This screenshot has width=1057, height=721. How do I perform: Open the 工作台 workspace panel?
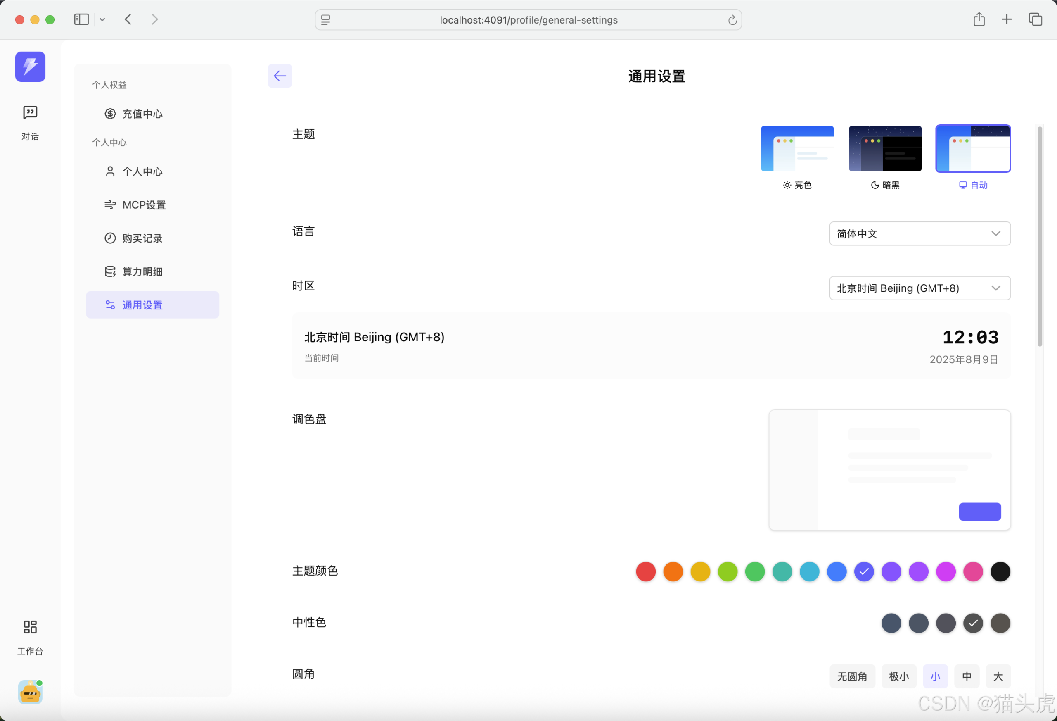30,637
